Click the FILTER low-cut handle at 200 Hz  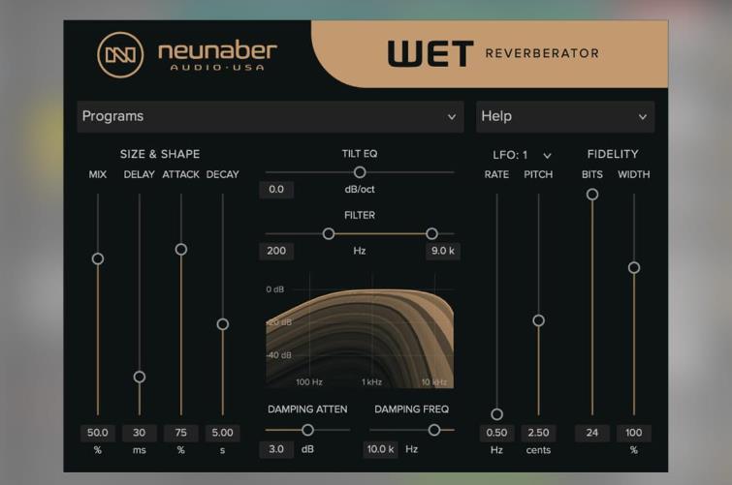(x=329, y=233)
